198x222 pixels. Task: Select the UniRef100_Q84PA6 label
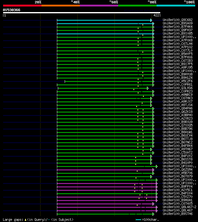pos(178,108)
